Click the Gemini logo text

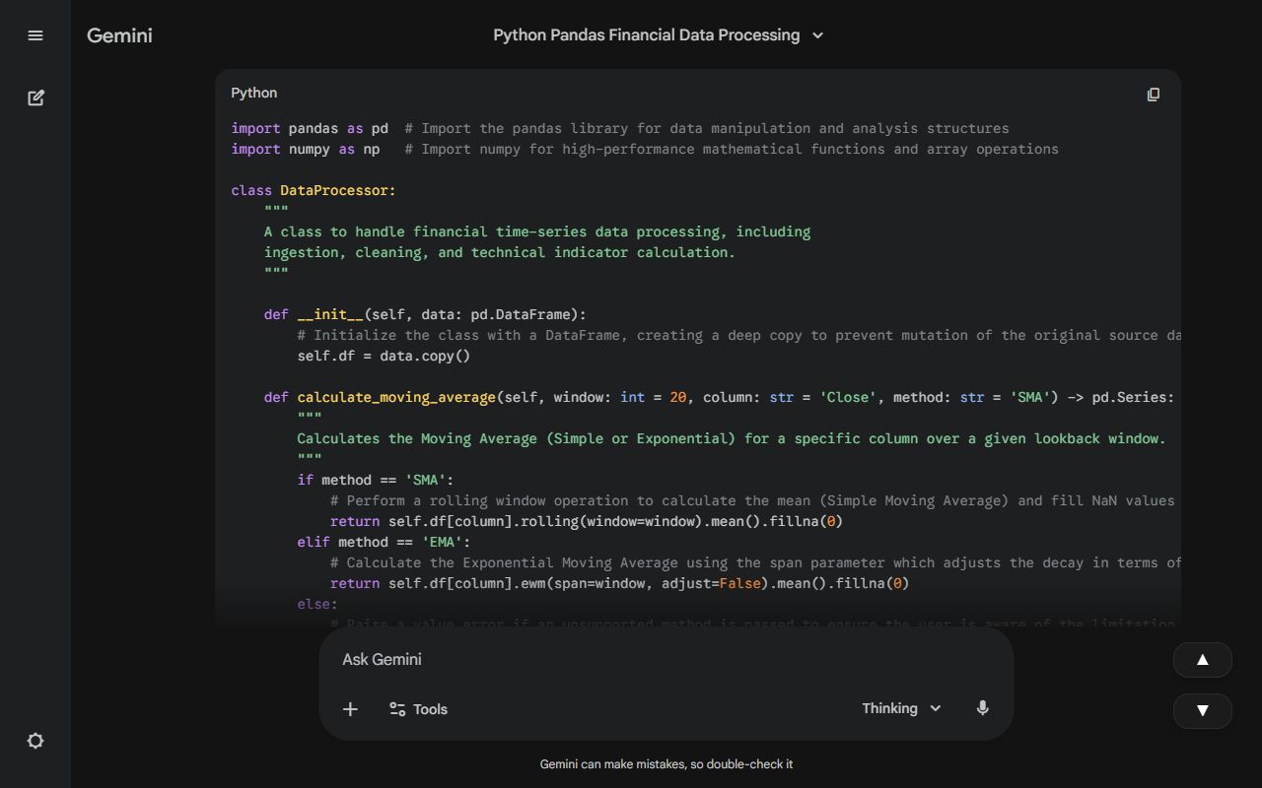click(119, 35)
